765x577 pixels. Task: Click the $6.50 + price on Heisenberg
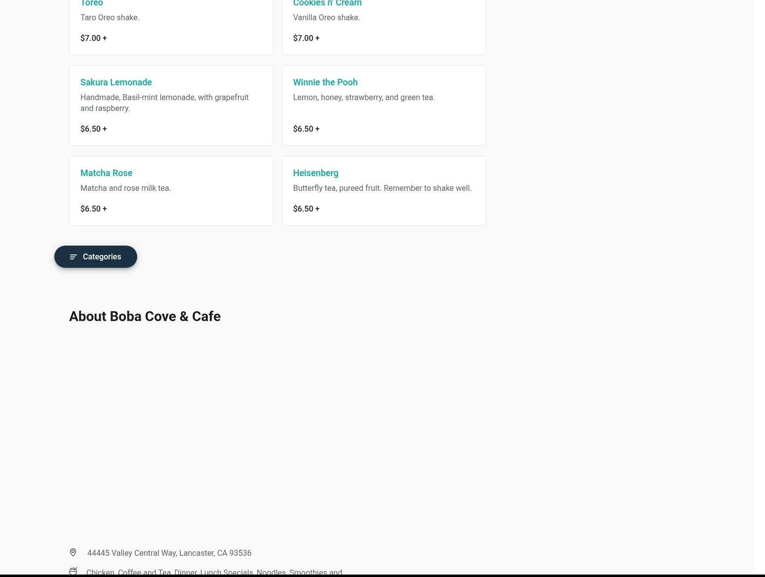(306, 209)
